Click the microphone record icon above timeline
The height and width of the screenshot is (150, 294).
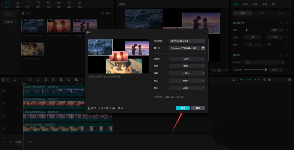[x=234, y=79]
